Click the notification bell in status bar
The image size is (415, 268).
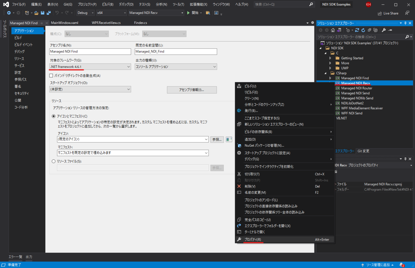pyautogui.click(x=403, y=265)
